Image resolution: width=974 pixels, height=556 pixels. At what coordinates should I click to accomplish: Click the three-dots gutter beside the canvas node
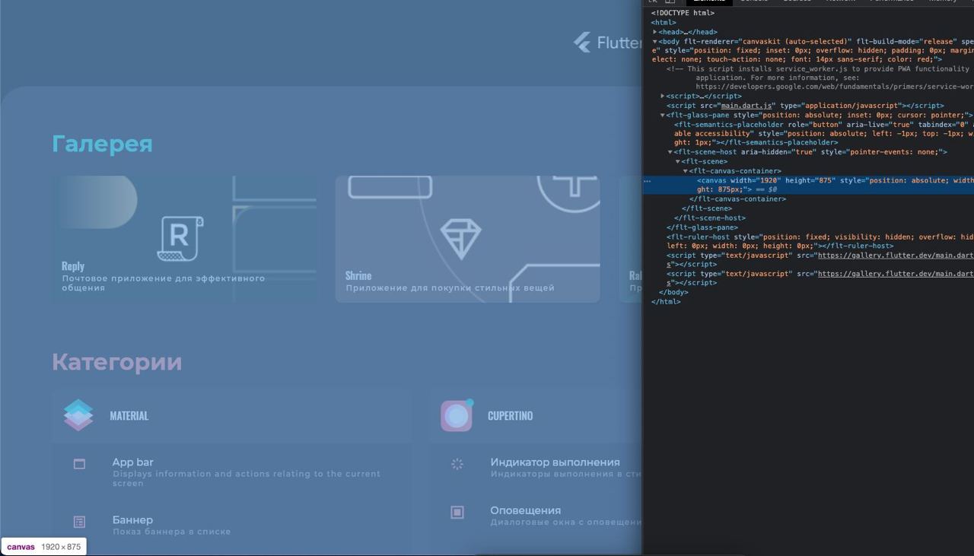tap(648, 181)
